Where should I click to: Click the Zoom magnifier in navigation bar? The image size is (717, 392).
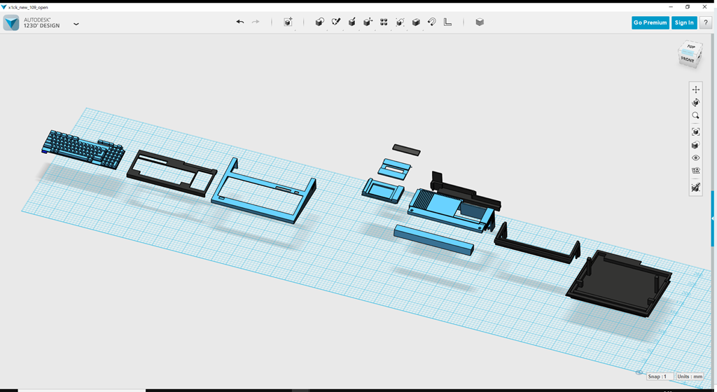(x=695, y=115)
